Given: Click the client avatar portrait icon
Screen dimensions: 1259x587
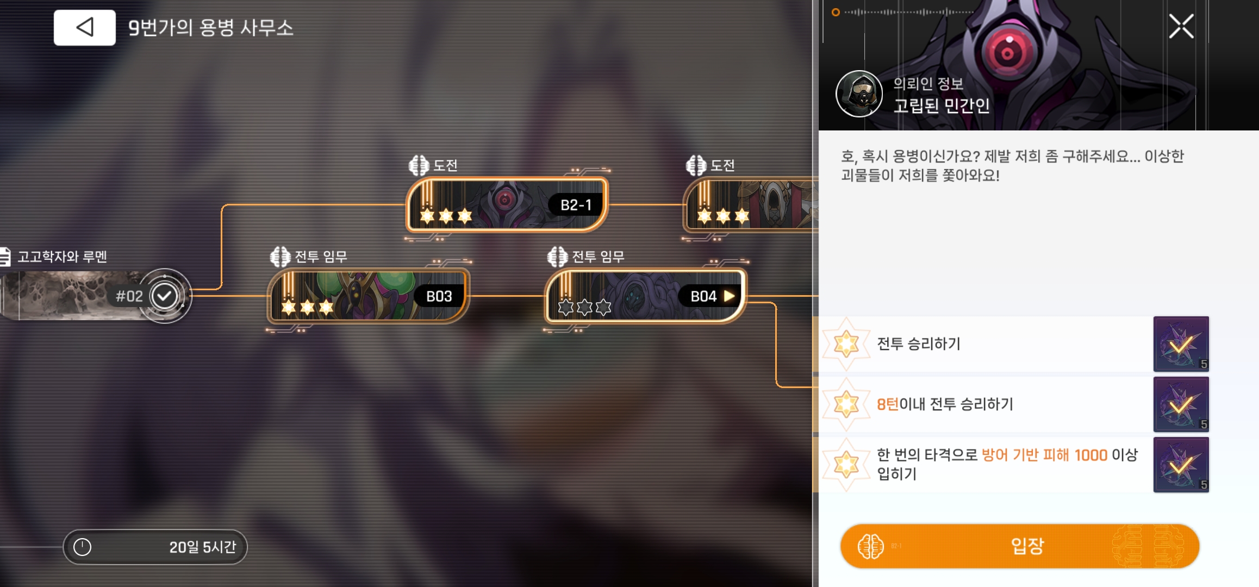Looking at the screenshot, I should coord(859,93).
